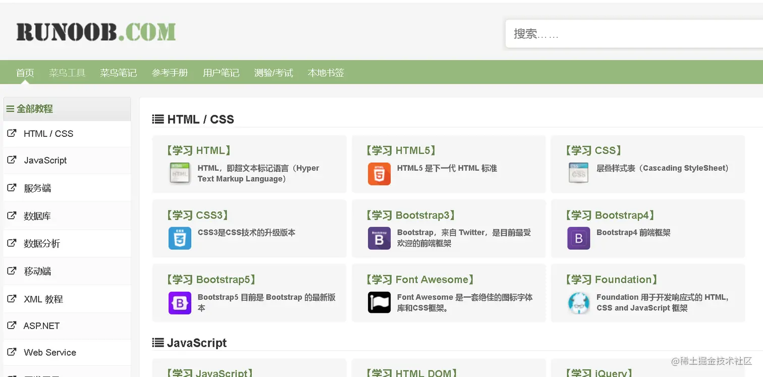Open the 菜鸟工具 navigation item
763x377 pixels.
67,73
